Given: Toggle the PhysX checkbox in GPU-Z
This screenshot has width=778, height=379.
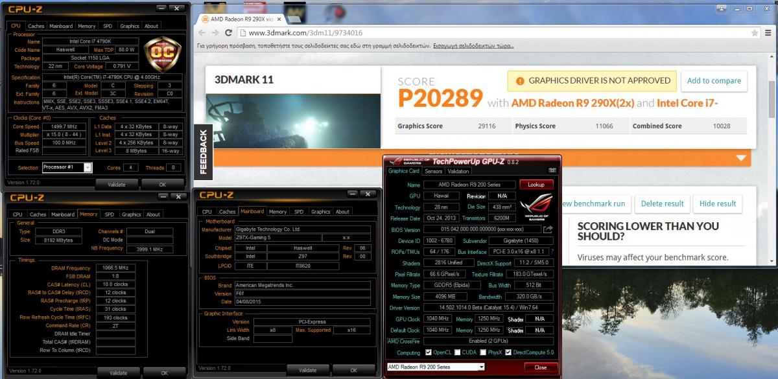Looking at the screenshot, I should pyautogui.click(x=484, y=352).
